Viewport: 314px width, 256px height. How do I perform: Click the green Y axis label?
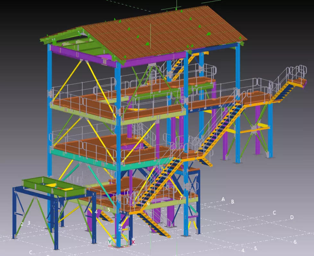coord(110,242)
